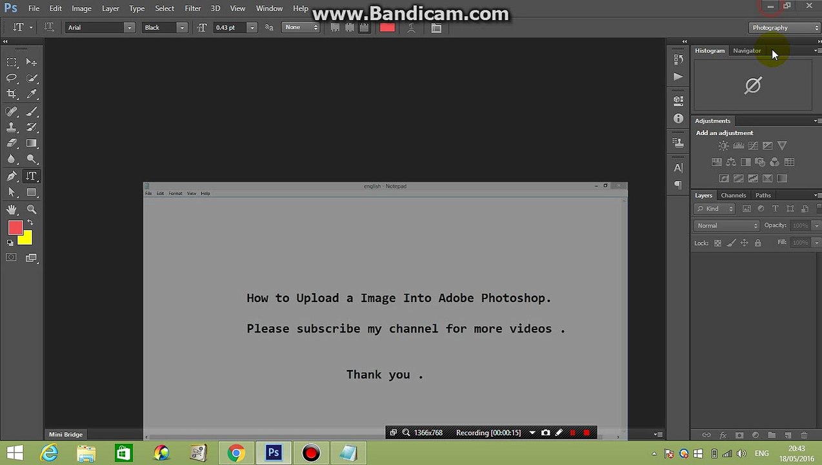Select the Lasso tool

coord(12,78)
